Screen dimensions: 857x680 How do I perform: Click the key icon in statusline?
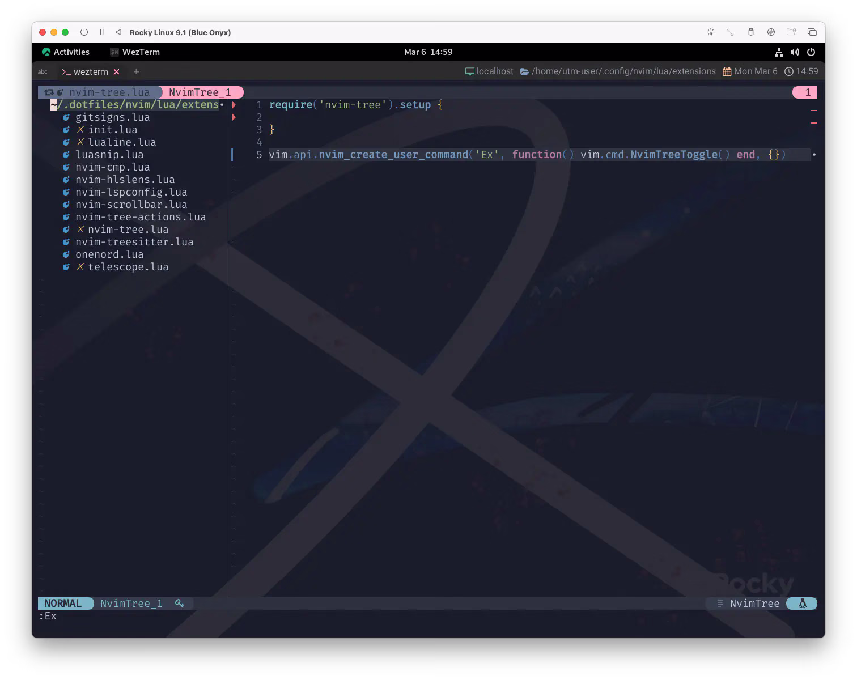click(x=179, y=603)
